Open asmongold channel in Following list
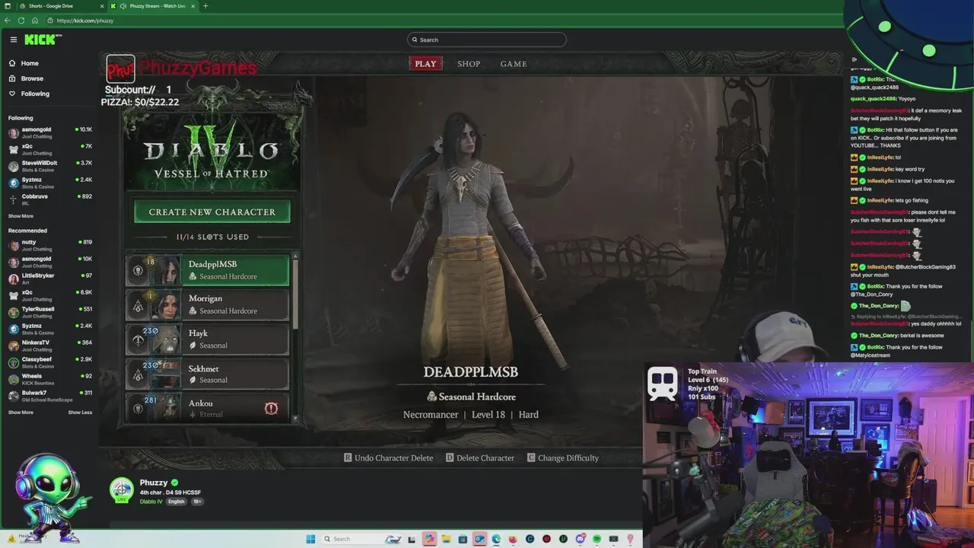 click(x=49, y=133)
